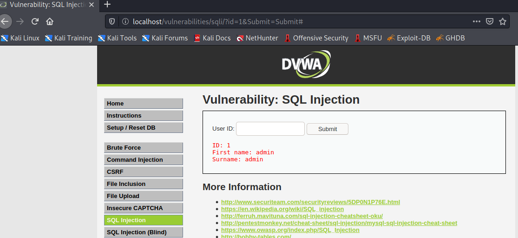Submit the User ID form
The height and width of the screenshot is (238, 518).
(x=328, y=129)
